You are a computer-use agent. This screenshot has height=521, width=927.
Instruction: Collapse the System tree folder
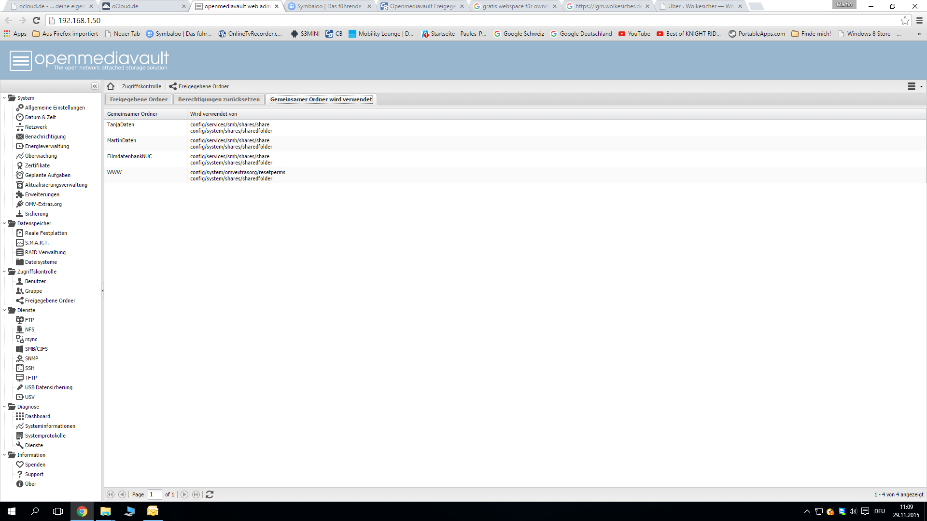click(4, 98)
